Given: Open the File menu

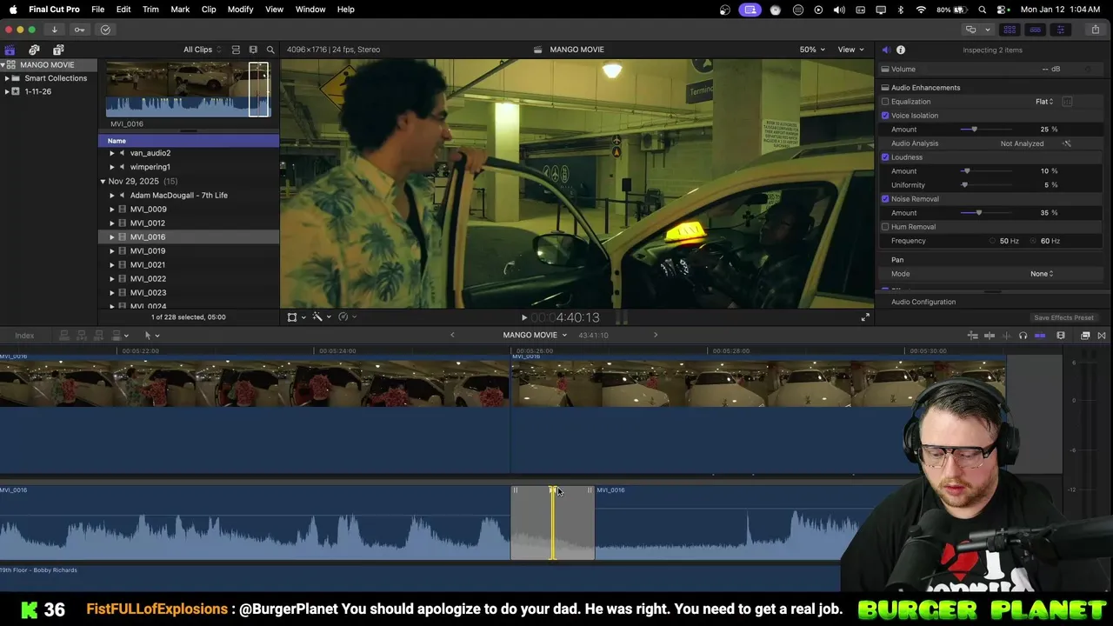Looking at the screenshot, I should point(98,10).
